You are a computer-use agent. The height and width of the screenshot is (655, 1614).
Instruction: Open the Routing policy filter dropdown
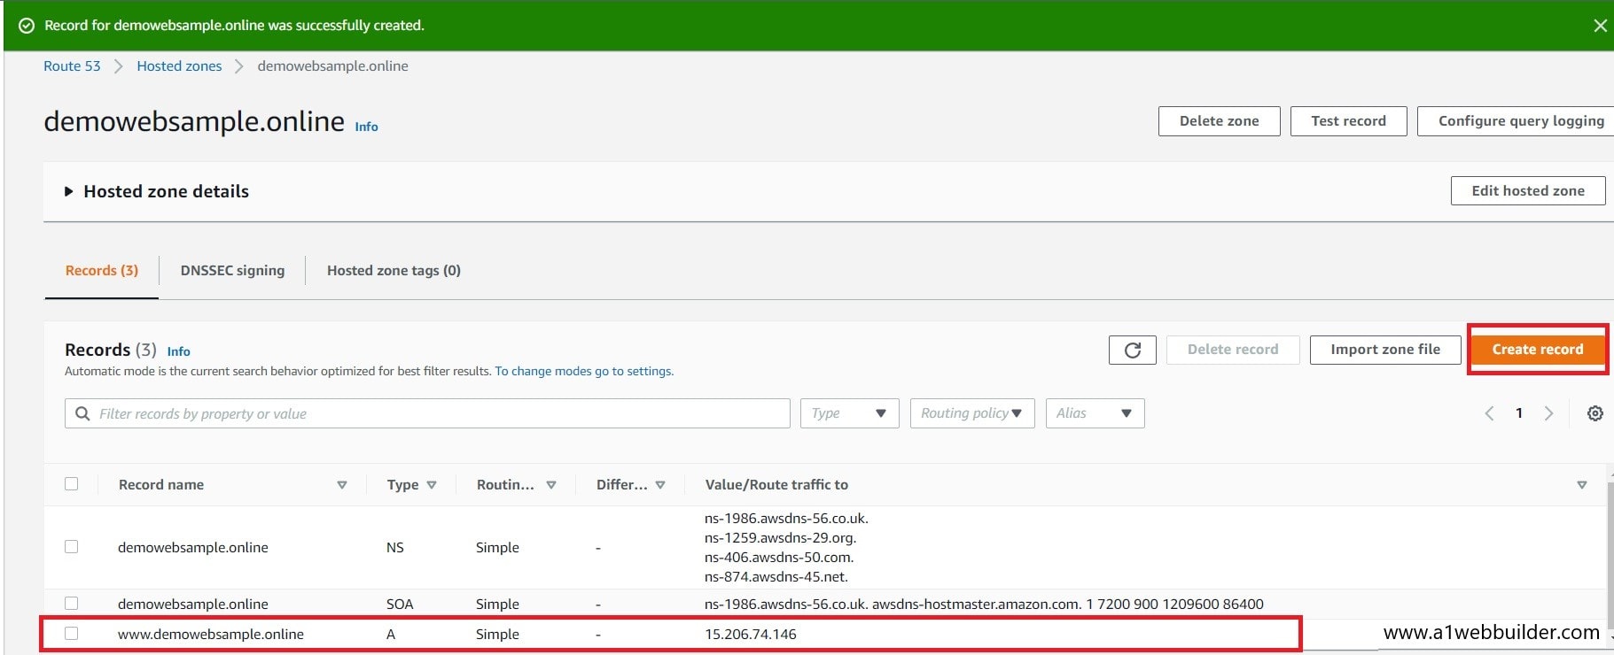[972, 413]
